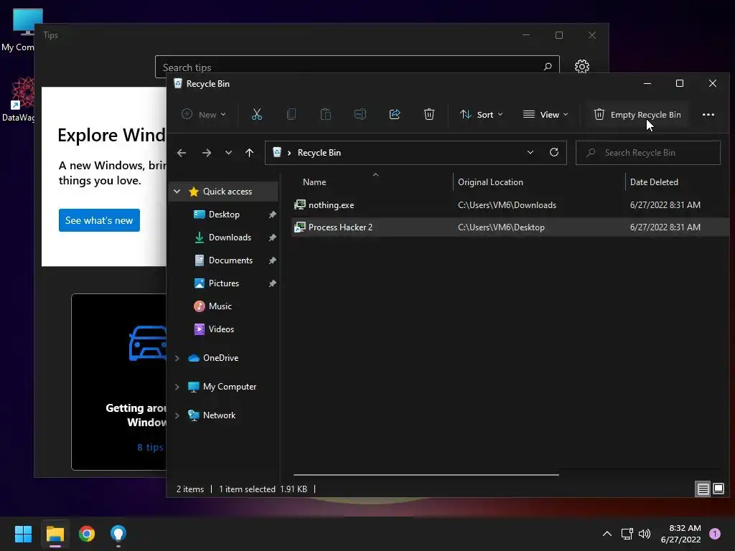Open File Explorer from taskbar
The image size is (735, 551).
click(55, 534)
